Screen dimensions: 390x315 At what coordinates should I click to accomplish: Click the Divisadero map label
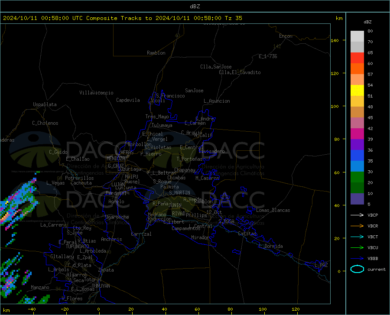[211, 151]
